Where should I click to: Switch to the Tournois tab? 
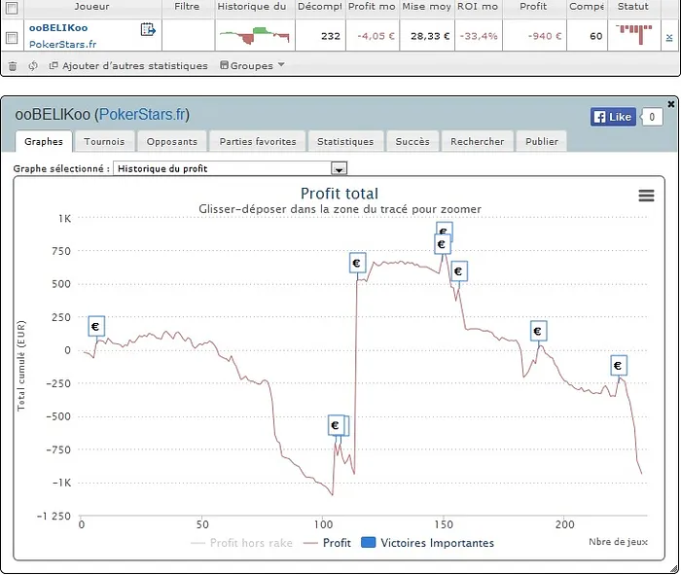coord(104,141)
